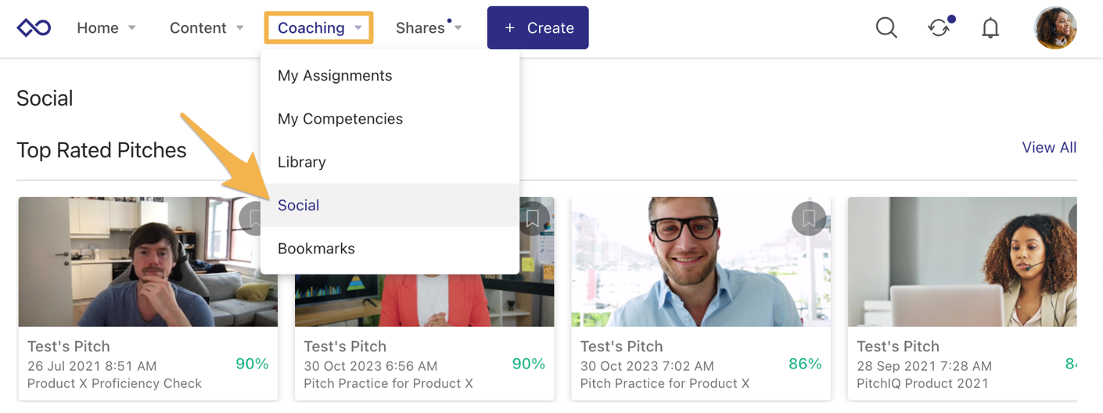Viewport: 1103px width, 413px height.
Task: Expand the Content dropdown menu
Action: pos(207,28)
